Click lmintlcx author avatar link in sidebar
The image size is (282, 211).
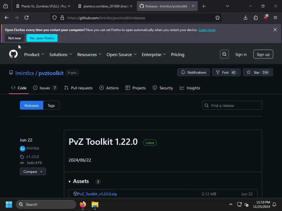pos(23,148)
